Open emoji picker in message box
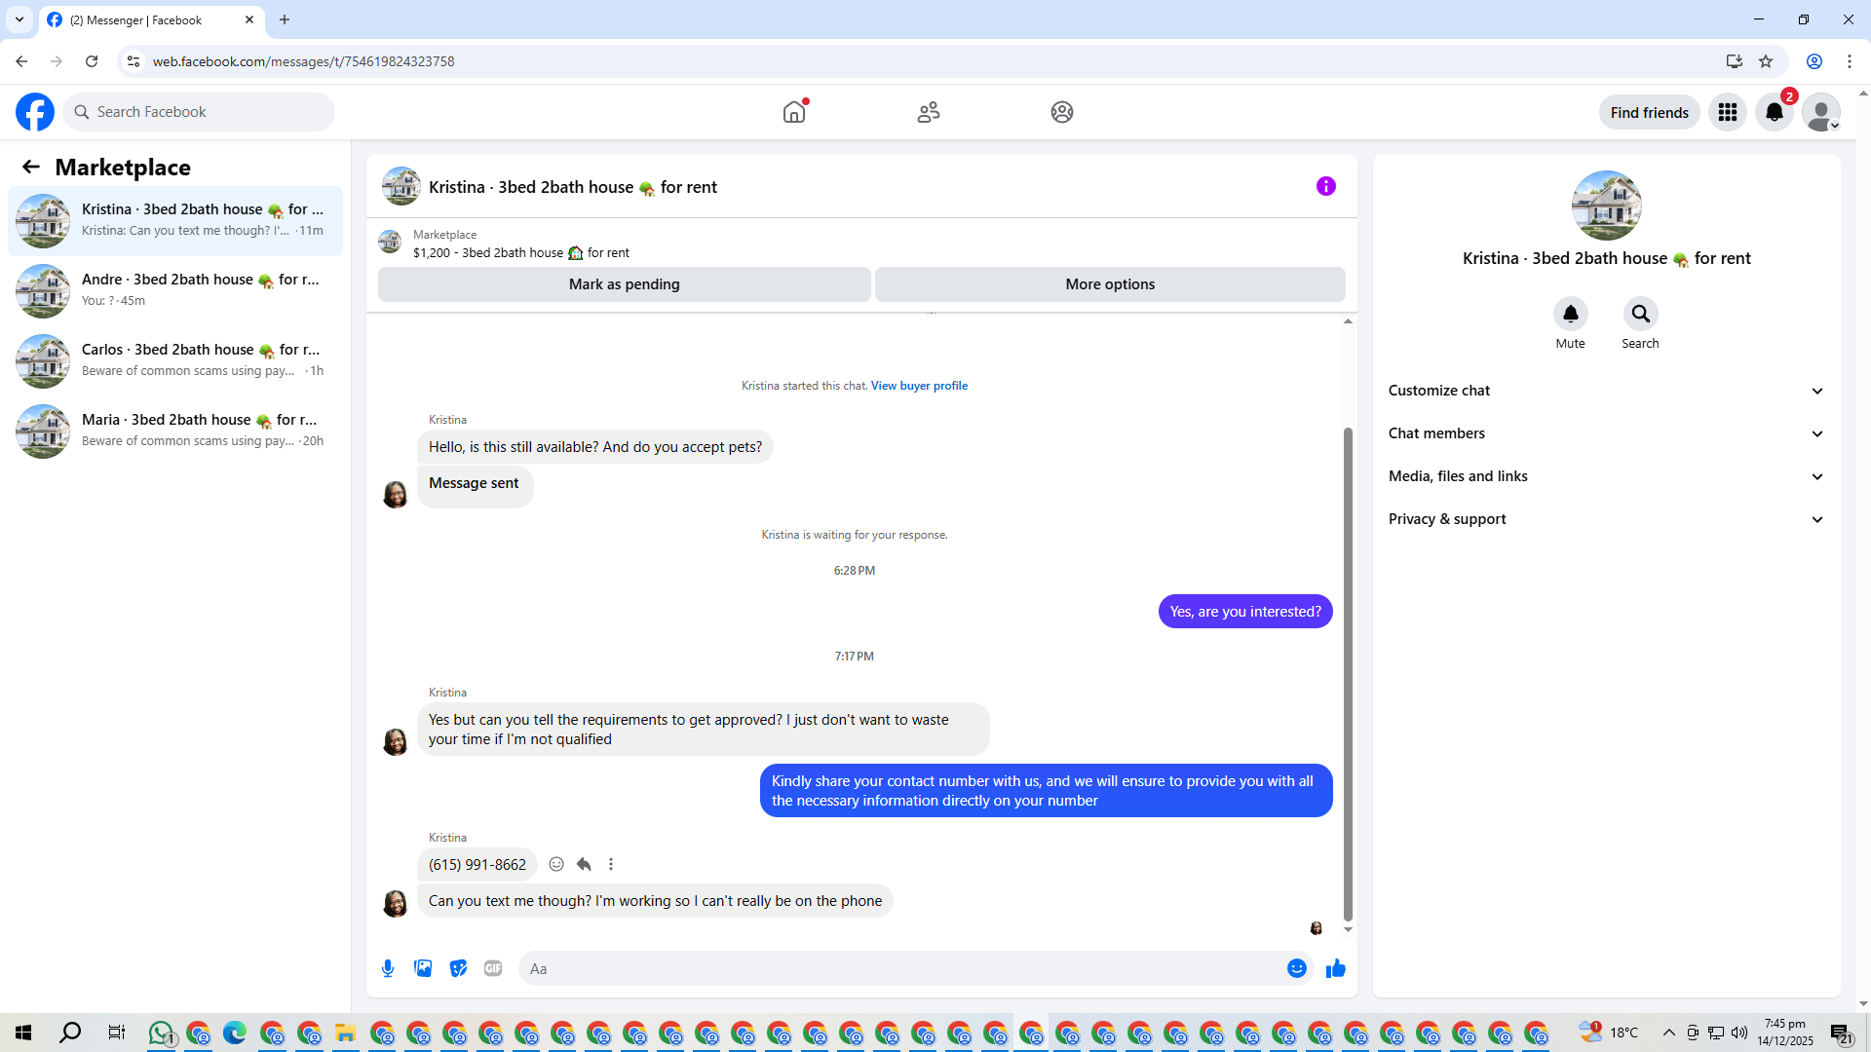Viewport: 1871px width, 1052px height. coord(1296,968)
